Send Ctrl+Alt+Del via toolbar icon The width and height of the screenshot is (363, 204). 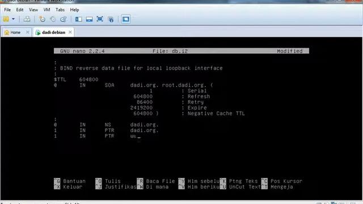pyautogui.click(x=27, y=19)
